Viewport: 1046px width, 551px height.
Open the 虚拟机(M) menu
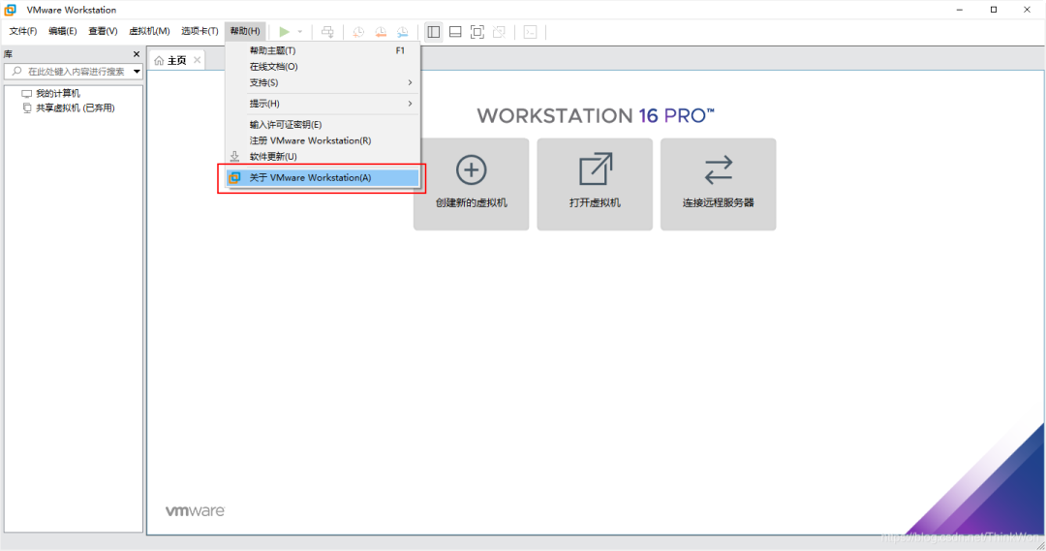pyautogui.click(x=149, y=31)
